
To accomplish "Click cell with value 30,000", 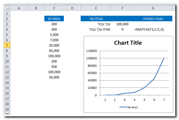I will point(54,77).
